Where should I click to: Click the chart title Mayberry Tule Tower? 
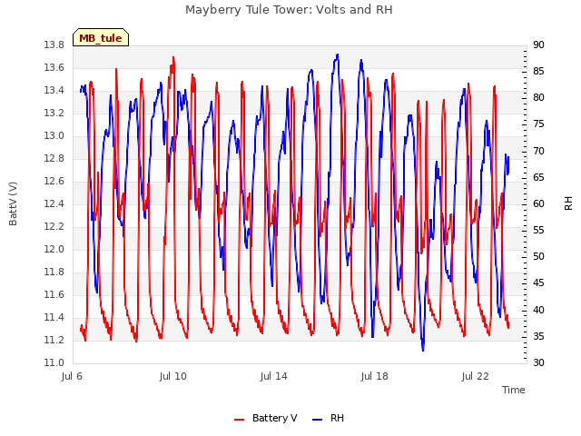(x=289, y=9)
